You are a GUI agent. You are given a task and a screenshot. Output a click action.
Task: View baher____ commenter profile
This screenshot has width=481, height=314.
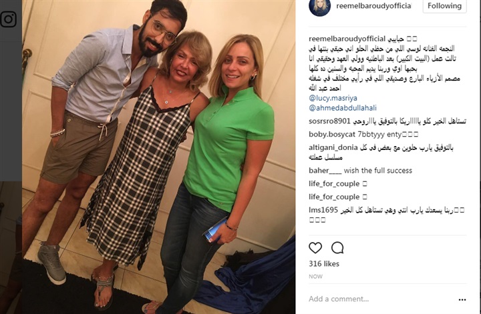(x=325, y=171)
